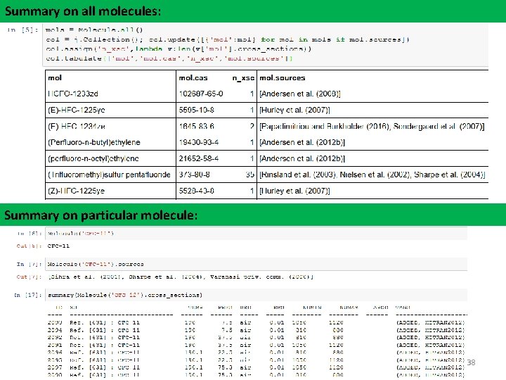This screenshot has height=380, width=506.
Task: Click the 'In [5]:' prompt label
Action: pyautogui.click(x=22, y=30)
